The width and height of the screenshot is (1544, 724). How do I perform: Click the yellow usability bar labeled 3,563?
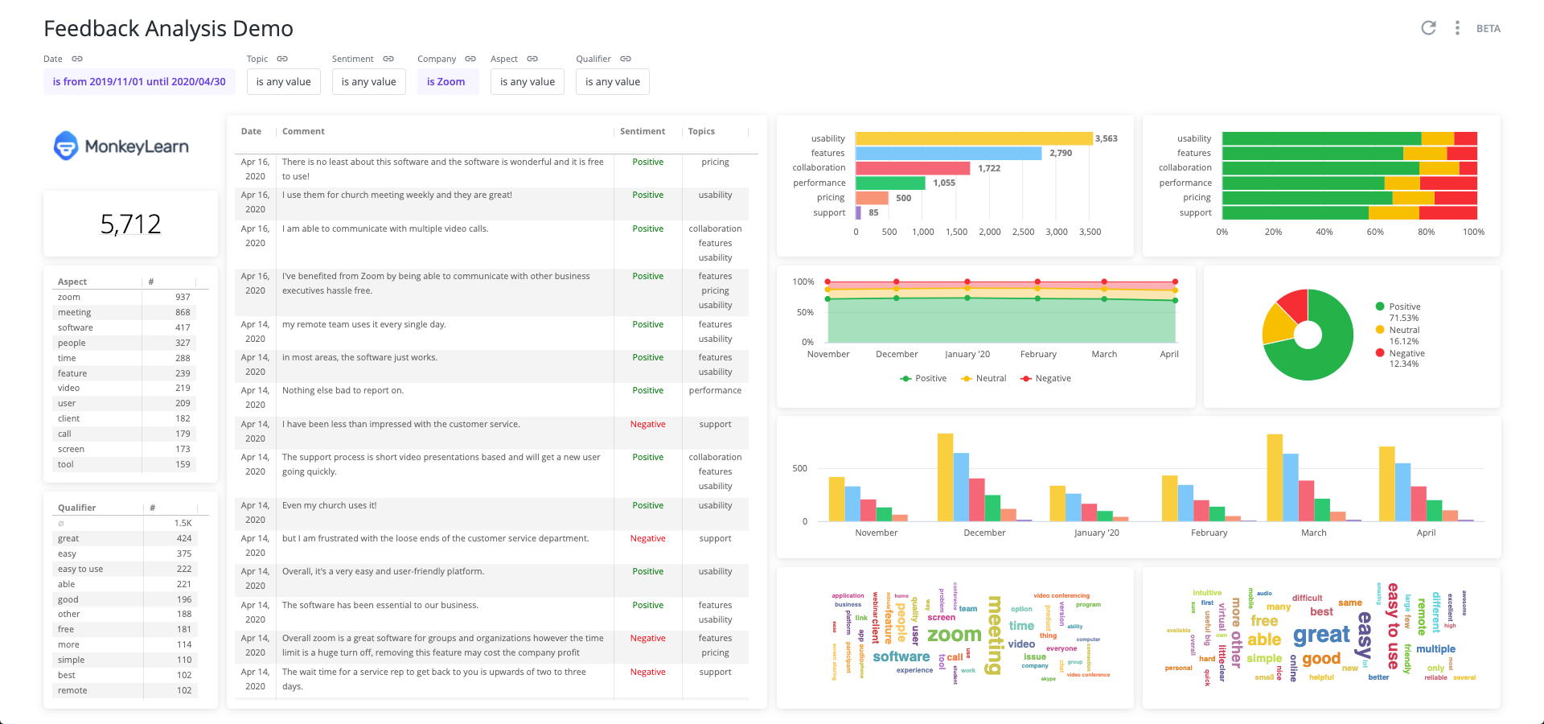[974, 138]
